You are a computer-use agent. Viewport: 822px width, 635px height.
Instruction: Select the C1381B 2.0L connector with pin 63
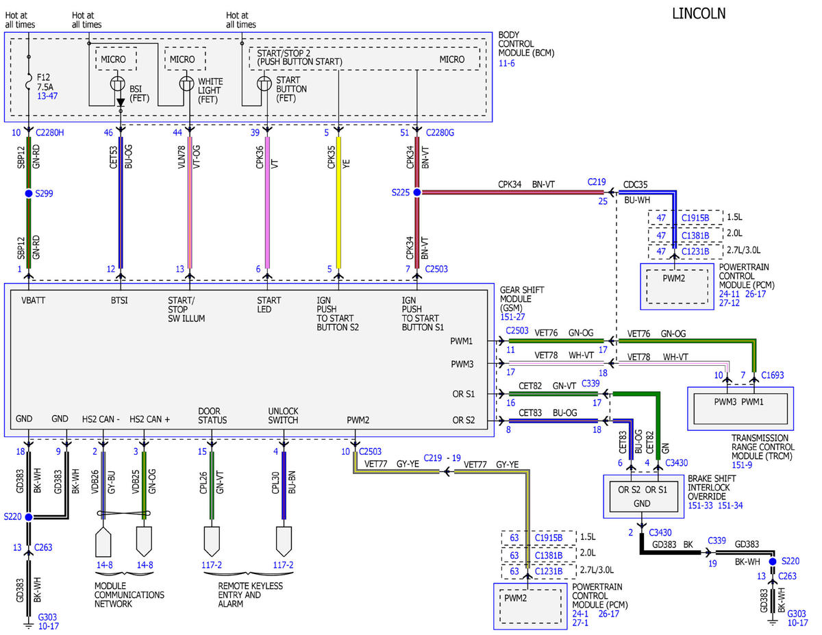(549, 556)
